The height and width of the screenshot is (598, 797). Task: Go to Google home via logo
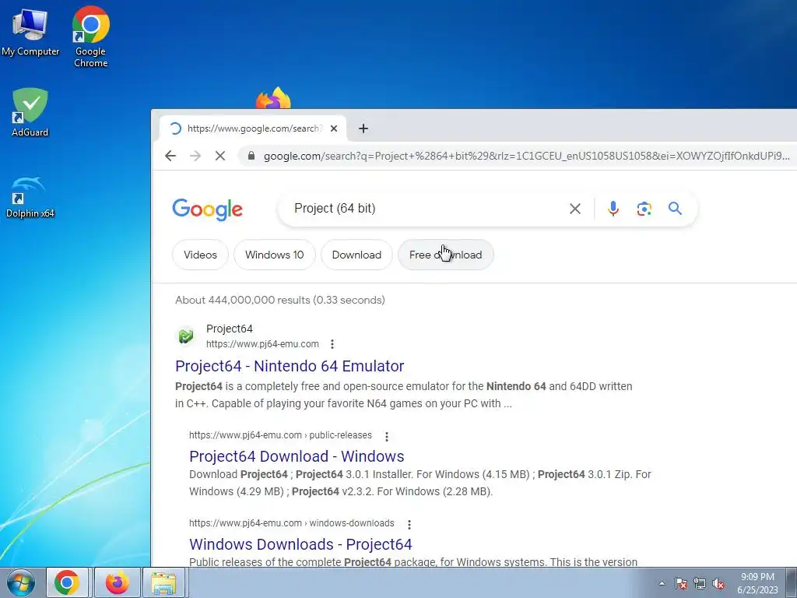tap(207, 209)
